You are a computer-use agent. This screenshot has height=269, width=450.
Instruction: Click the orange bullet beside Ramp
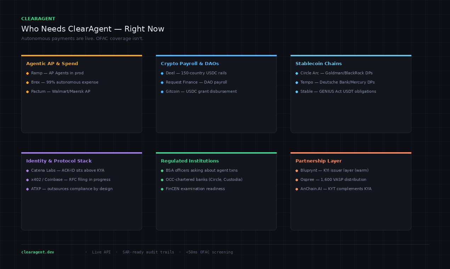[x=28, y=73]
